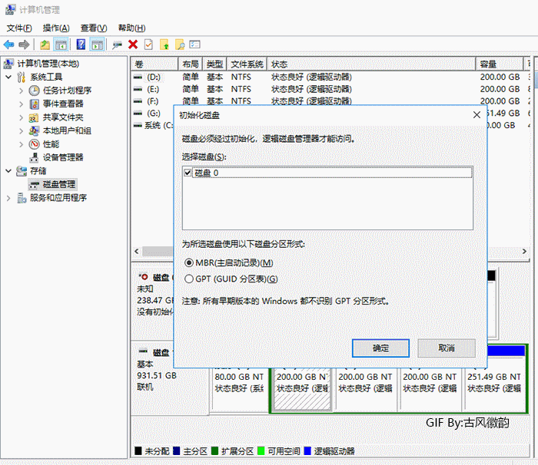The image size is (538, 465).
Task: Click 取消 in the dialog
Action: point(447,348)
